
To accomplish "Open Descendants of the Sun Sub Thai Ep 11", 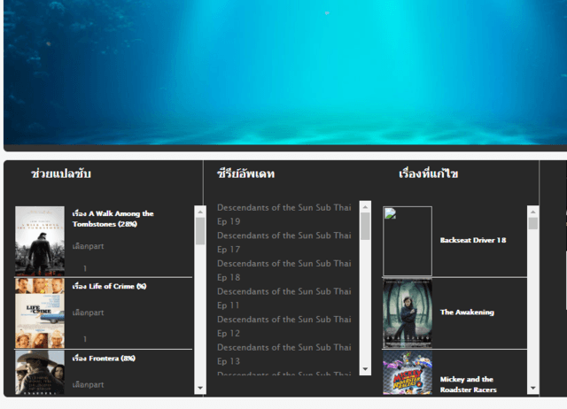I will click(x=284, y=298).
